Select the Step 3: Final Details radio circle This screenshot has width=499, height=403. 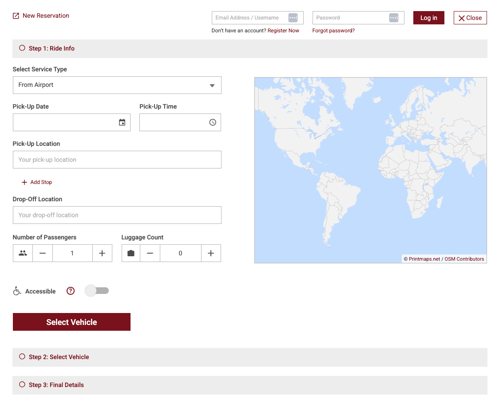pos(22,384)
